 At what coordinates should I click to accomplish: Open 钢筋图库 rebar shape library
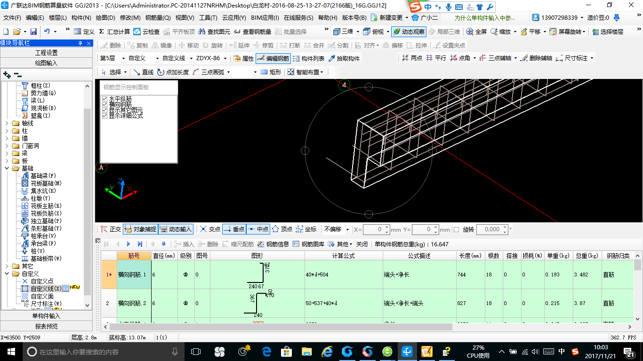tap(308, 244)
